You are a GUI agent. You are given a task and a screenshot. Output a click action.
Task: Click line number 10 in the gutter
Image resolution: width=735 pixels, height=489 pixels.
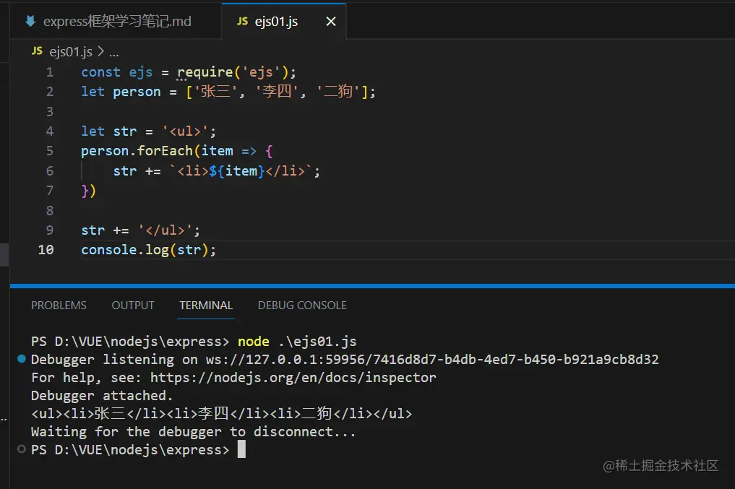46,250
